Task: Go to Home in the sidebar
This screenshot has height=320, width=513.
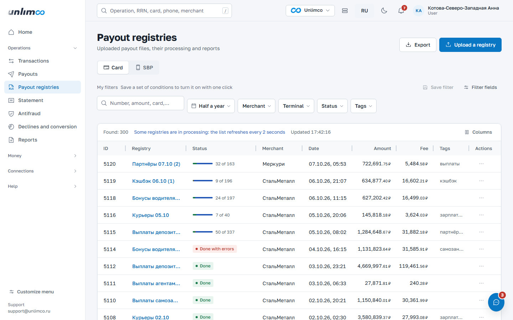Action: (42, 32)
